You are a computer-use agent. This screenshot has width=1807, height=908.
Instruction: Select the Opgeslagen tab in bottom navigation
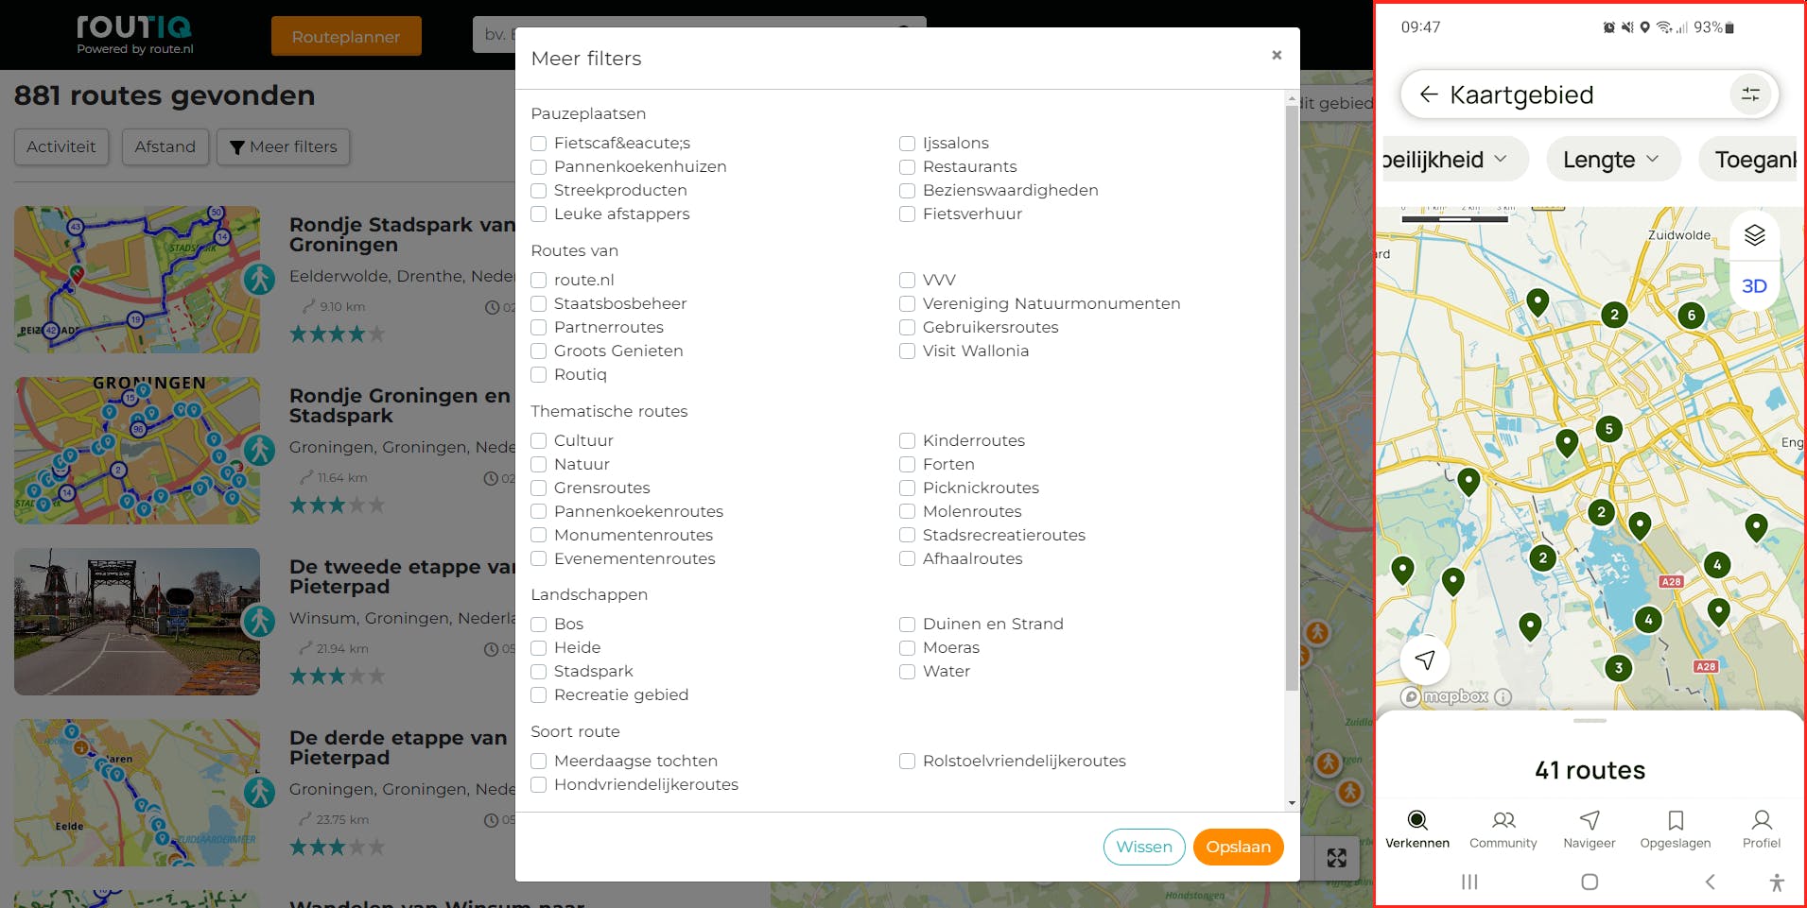pyautogui.click(x=1676, y=821)
